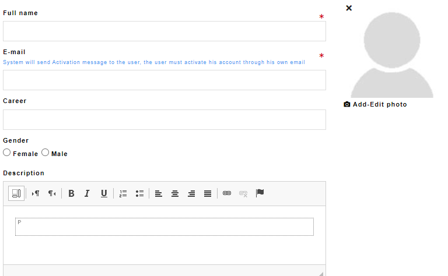
Task: Insert a bulleted list
Action: coord(139,193)
